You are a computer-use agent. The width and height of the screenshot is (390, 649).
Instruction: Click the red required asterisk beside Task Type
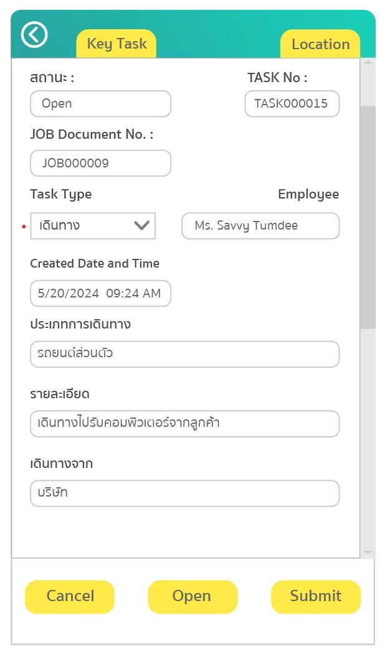point(24,227)
